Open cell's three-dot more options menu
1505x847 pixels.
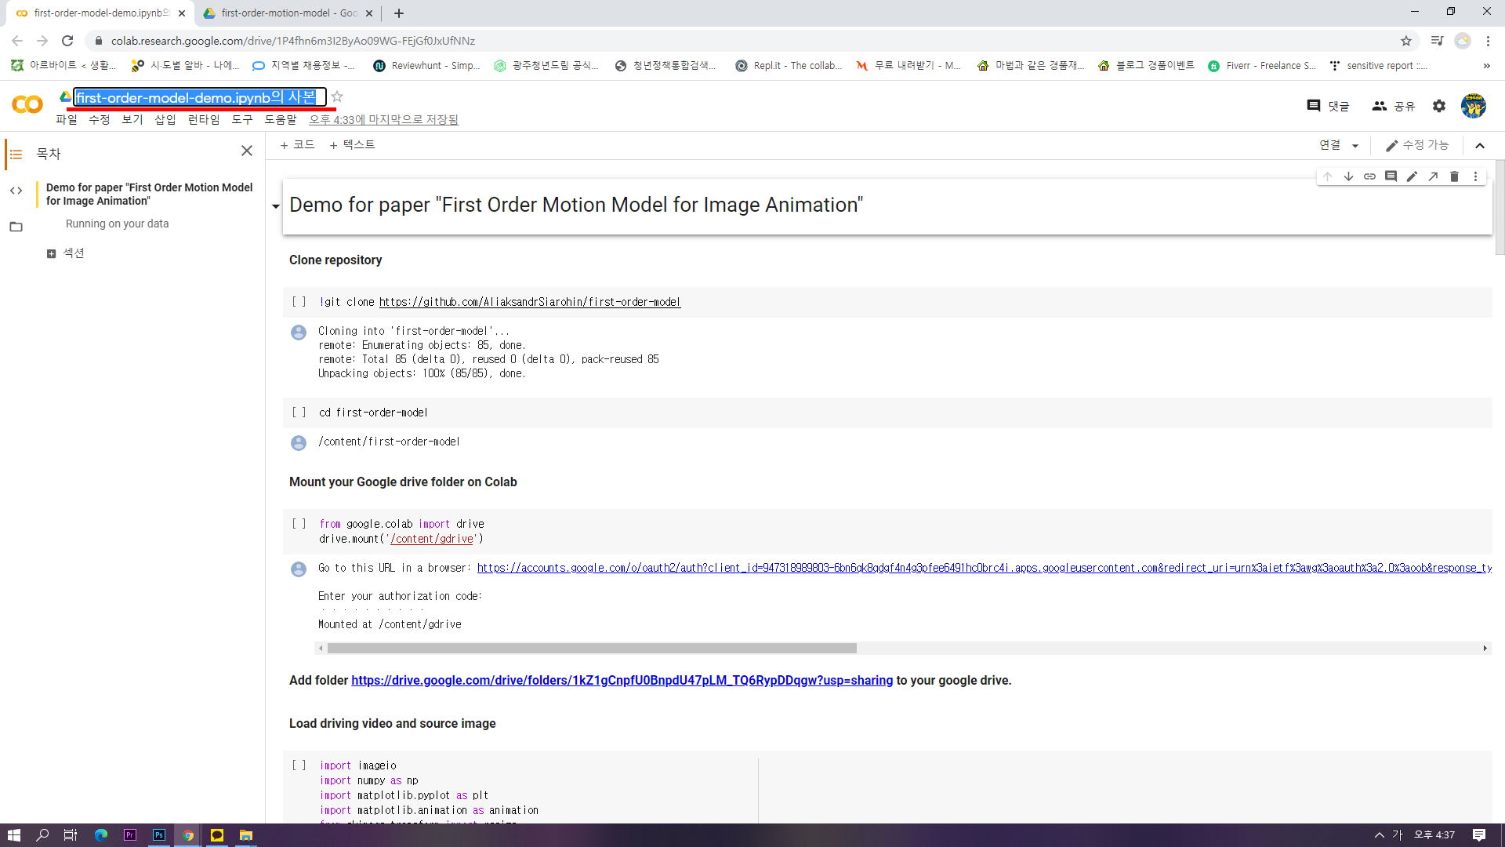click(x=1475, y=176)
